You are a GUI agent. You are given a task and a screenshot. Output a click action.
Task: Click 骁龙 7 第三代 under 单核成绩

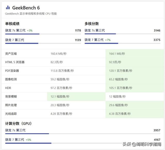tap(15, 40)
